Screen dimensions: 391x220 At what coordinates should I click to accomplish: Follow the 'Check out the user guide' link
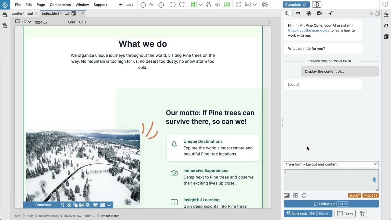[309, 31]
